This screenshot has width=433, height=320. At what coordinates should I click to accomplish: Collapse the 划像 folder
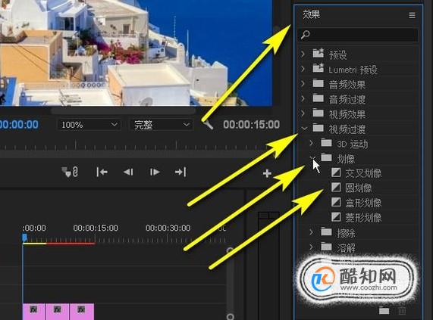click(x=312, y=158)
